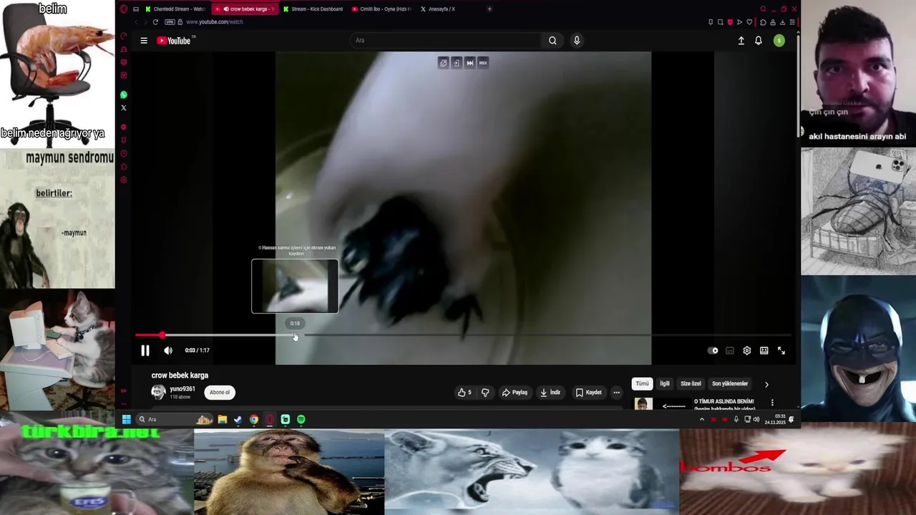Open the YouTube upload/create icon

tap(741, 41)
